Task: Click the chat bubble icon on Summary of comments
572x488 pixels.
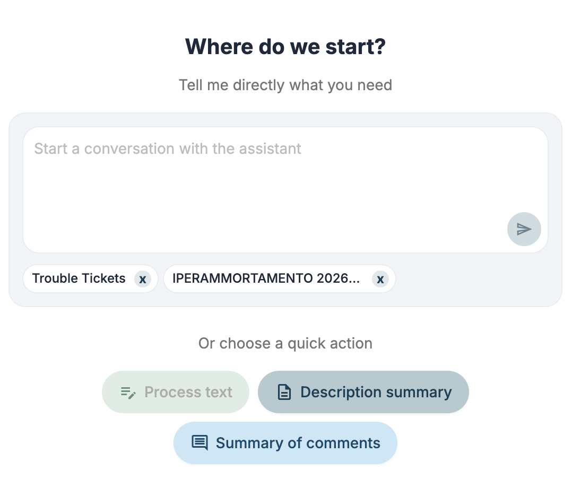Action: [x=200, y=443]
